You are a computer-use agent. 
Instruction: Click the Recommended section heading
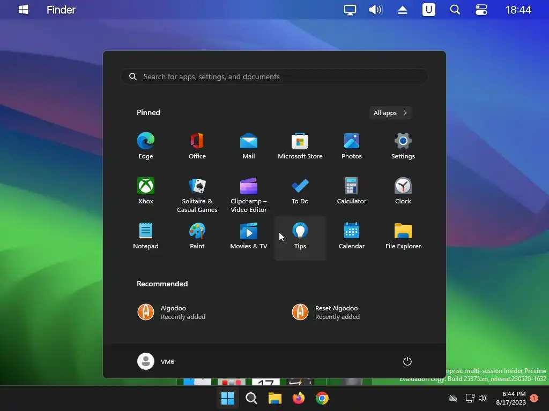(x=162, y=284)
